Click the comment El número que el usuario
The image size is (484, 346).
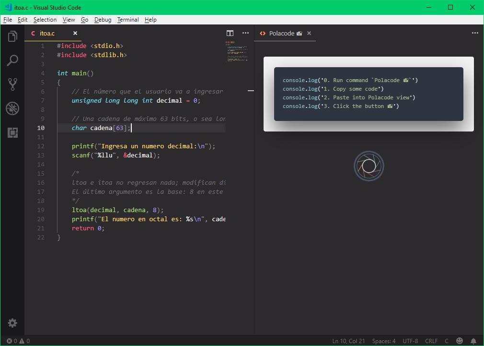pos(147,91)
